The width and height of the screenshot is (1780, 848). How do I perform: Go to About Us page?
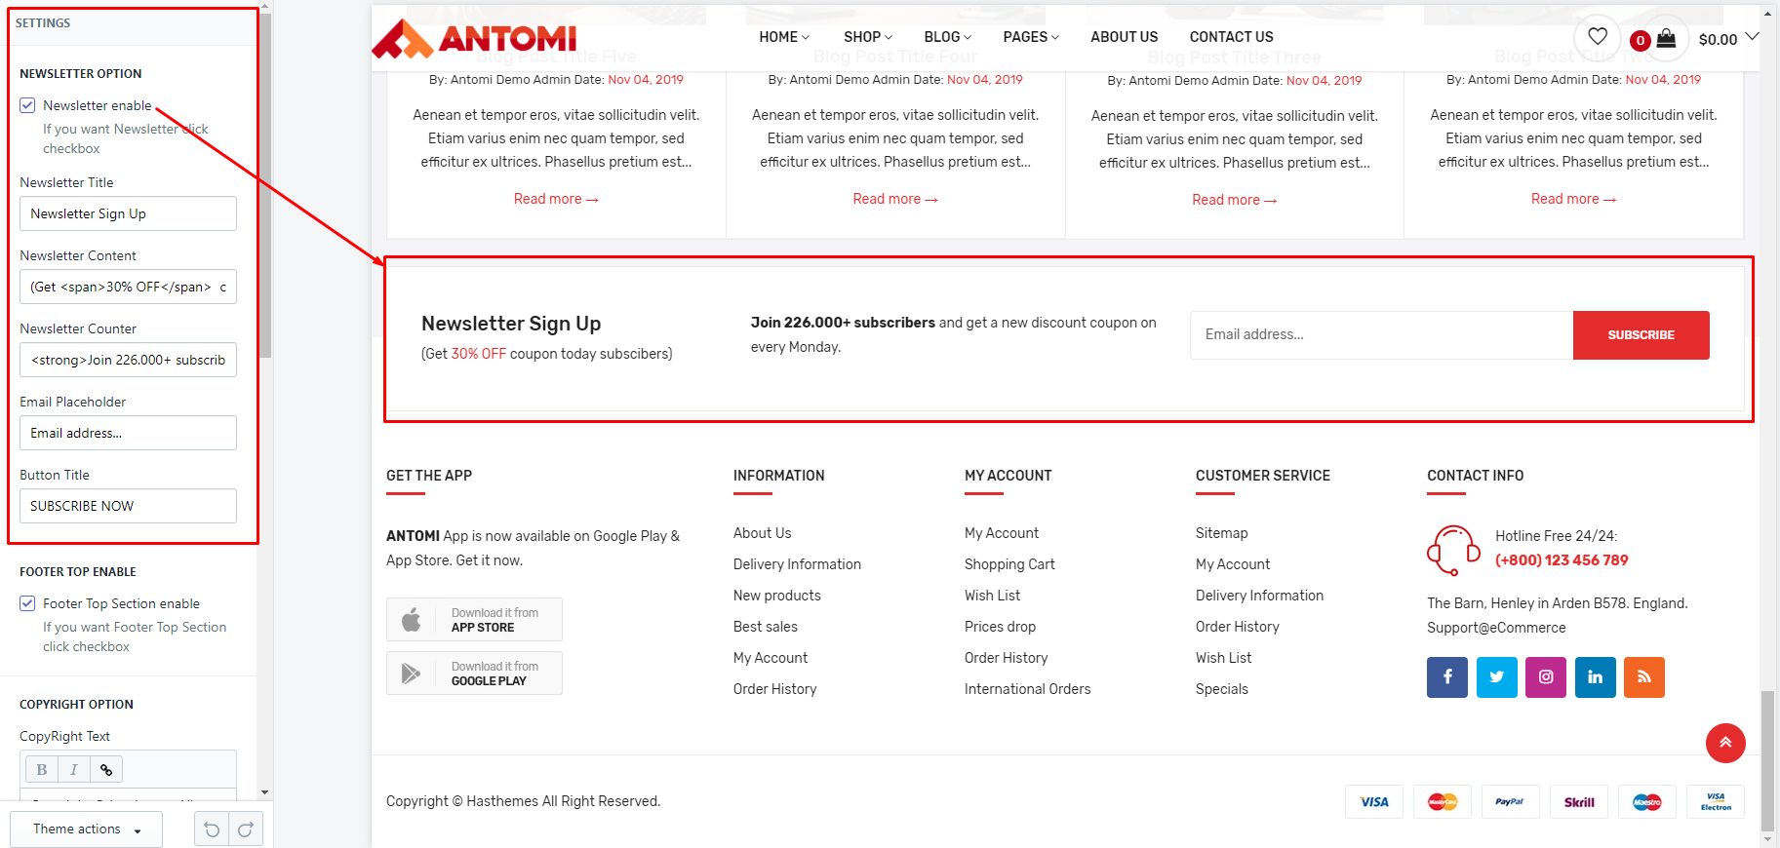[1124, 37]
